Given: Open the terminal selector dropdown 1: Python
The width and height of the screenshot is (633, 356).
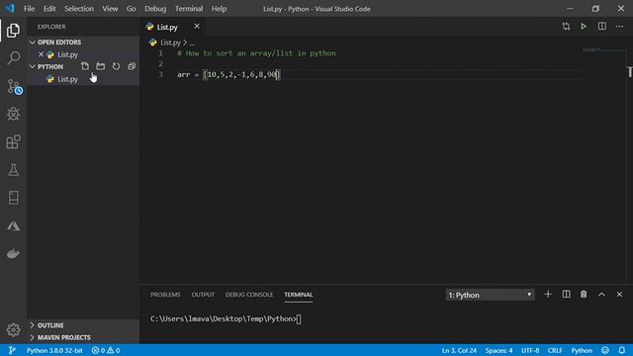Looking at the screenshot, I should coord(491,295).
